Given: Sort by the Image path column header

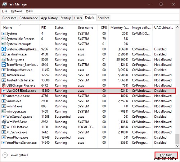Looking at the screenshot, I should pos(141,28).
